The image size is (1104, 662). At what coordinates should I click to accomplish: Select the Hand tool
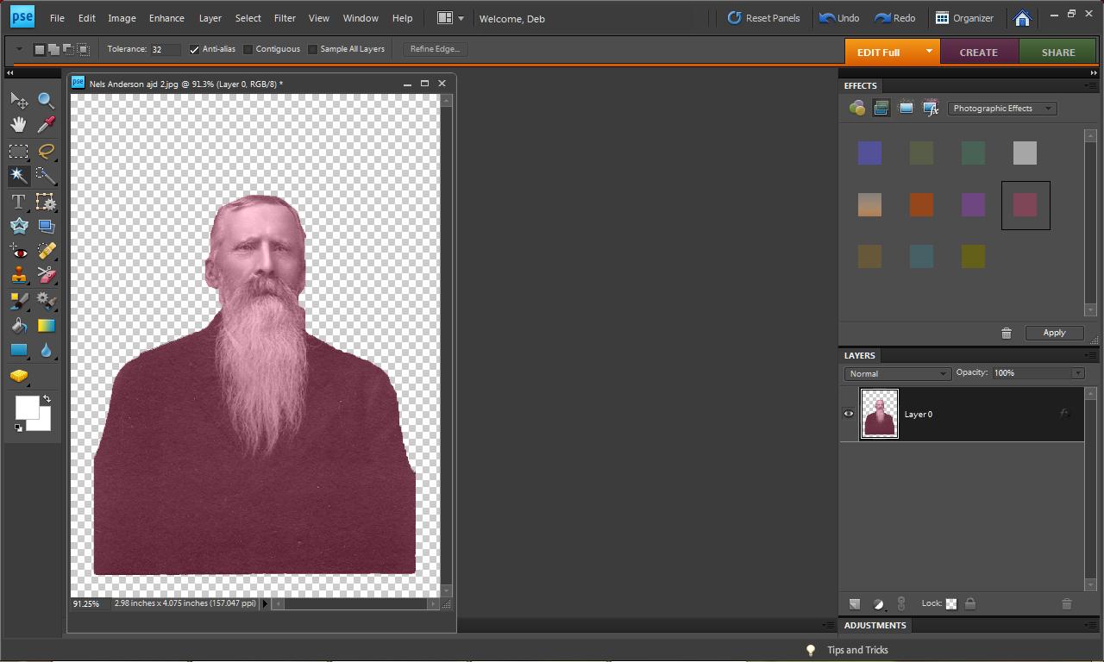coord(18,125)
